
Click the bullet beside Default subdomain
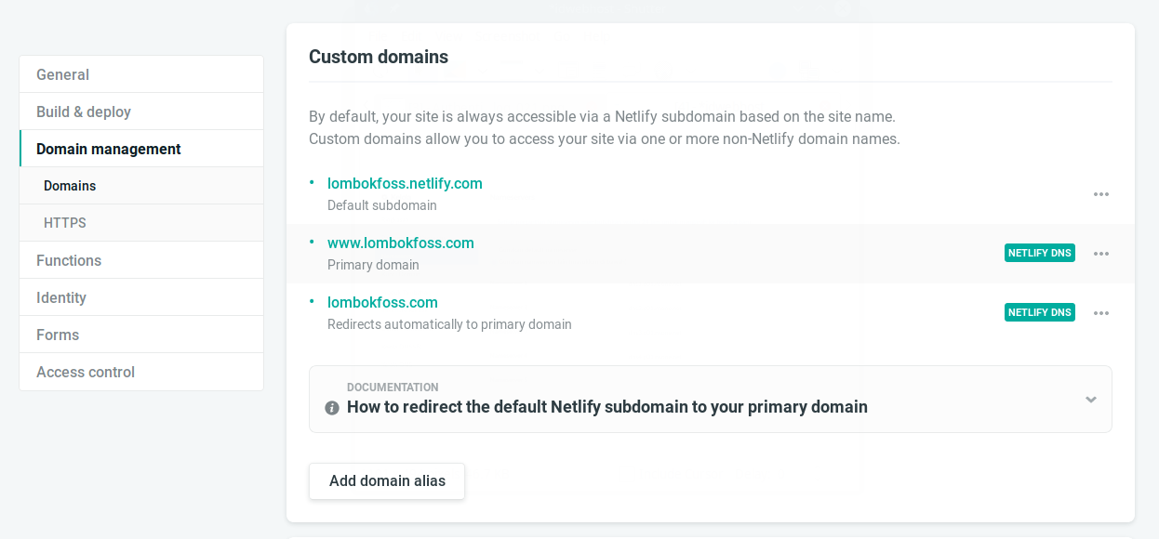click(x=312, y=181)
